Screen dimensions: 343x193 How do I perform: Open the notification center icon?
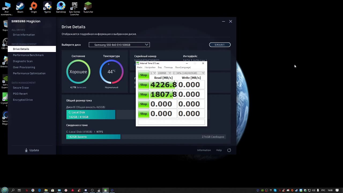[337, 190]
